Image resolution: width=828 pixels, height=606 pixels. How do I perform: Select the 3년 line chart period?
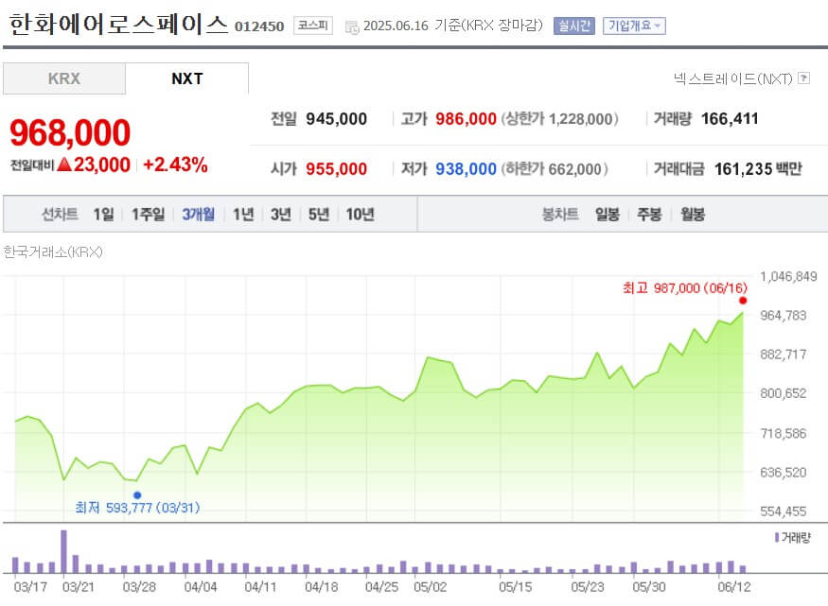(281, 214)
